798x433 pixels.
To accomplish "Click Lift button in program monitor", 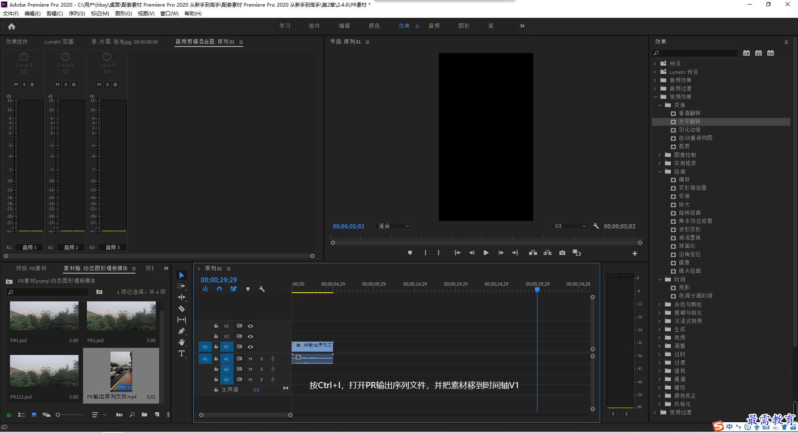I will (533, 253).
